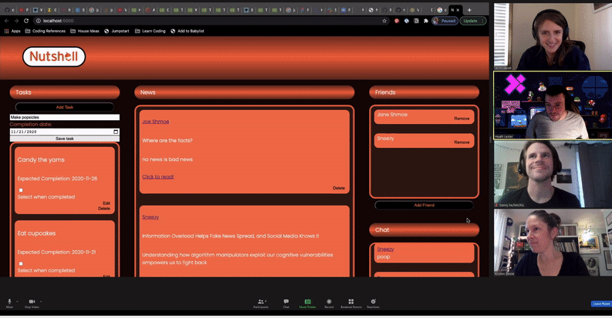Click the Friends section header
This screenshot has width=612, height=318.
pos(424,92)
